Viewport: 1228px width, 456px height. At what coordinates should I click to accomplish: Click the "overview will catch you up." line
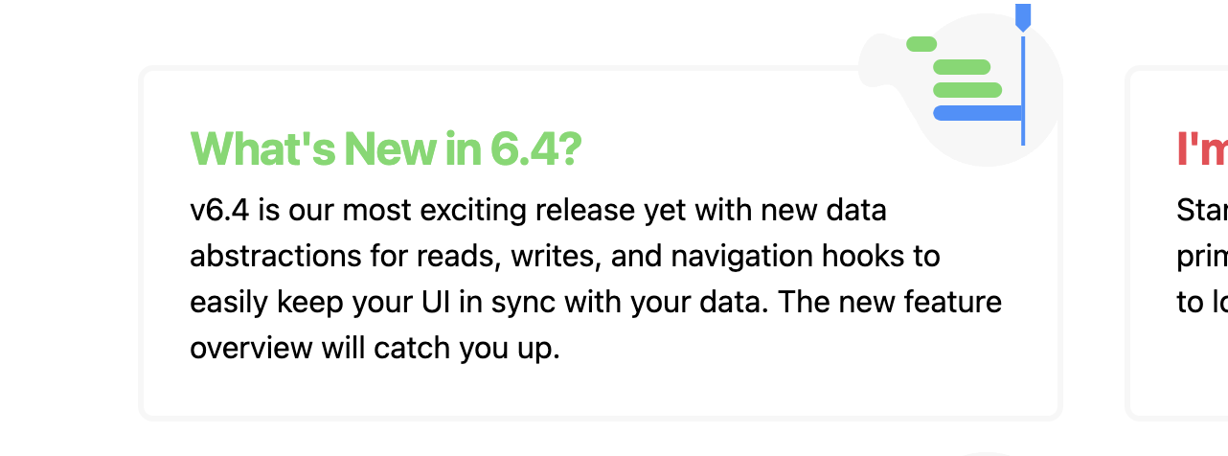(375, 348)
